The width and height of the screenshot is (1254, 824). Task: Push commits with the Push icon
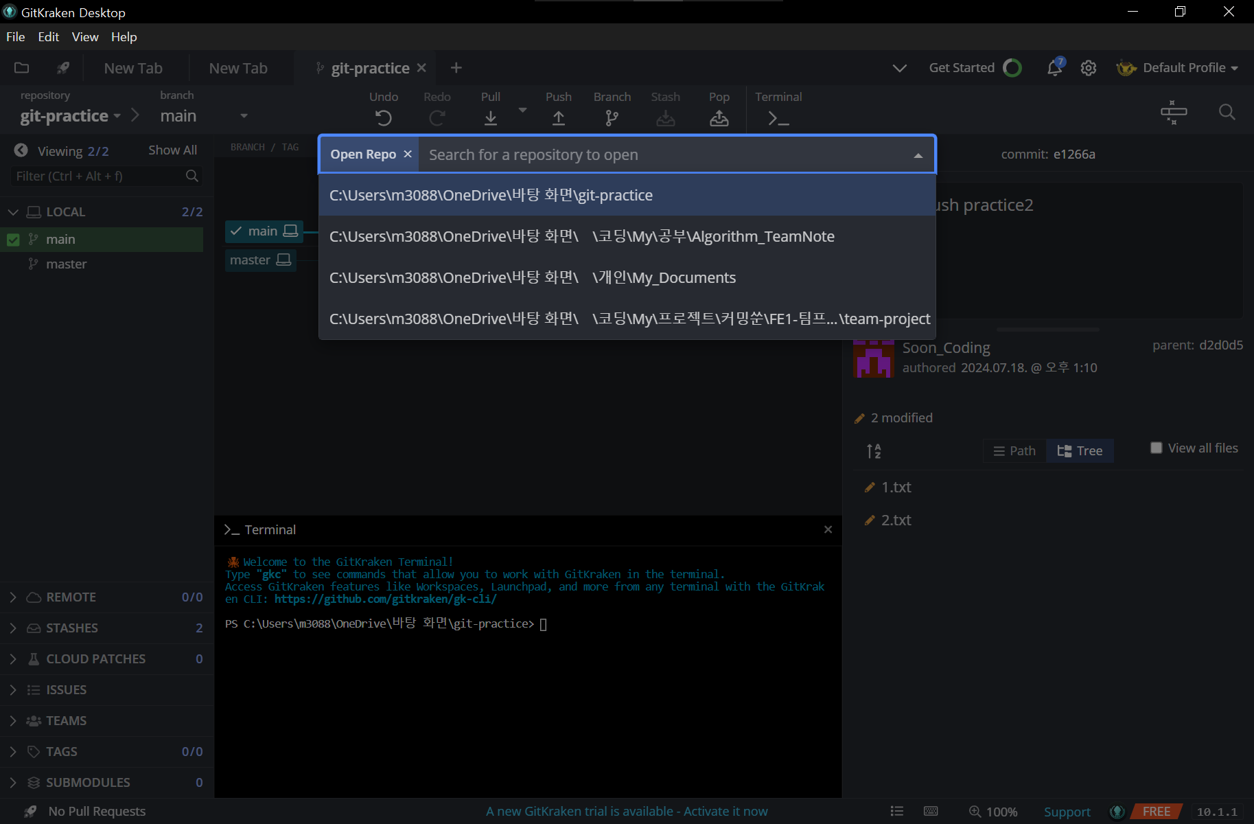click(559, 118)
